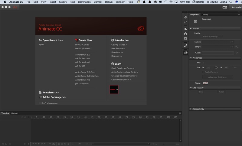242x146 pixels.
Task: Open the Insert menu
Action: (x=53, y=2)
